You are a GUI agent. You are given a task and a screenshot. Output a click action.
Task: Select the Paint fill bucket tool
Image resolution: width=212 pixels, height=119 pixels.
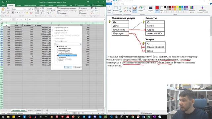point(127,8)
